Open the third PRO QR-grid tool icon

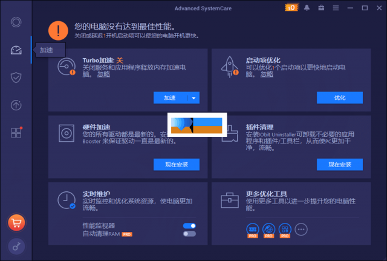tap(285, 230)
